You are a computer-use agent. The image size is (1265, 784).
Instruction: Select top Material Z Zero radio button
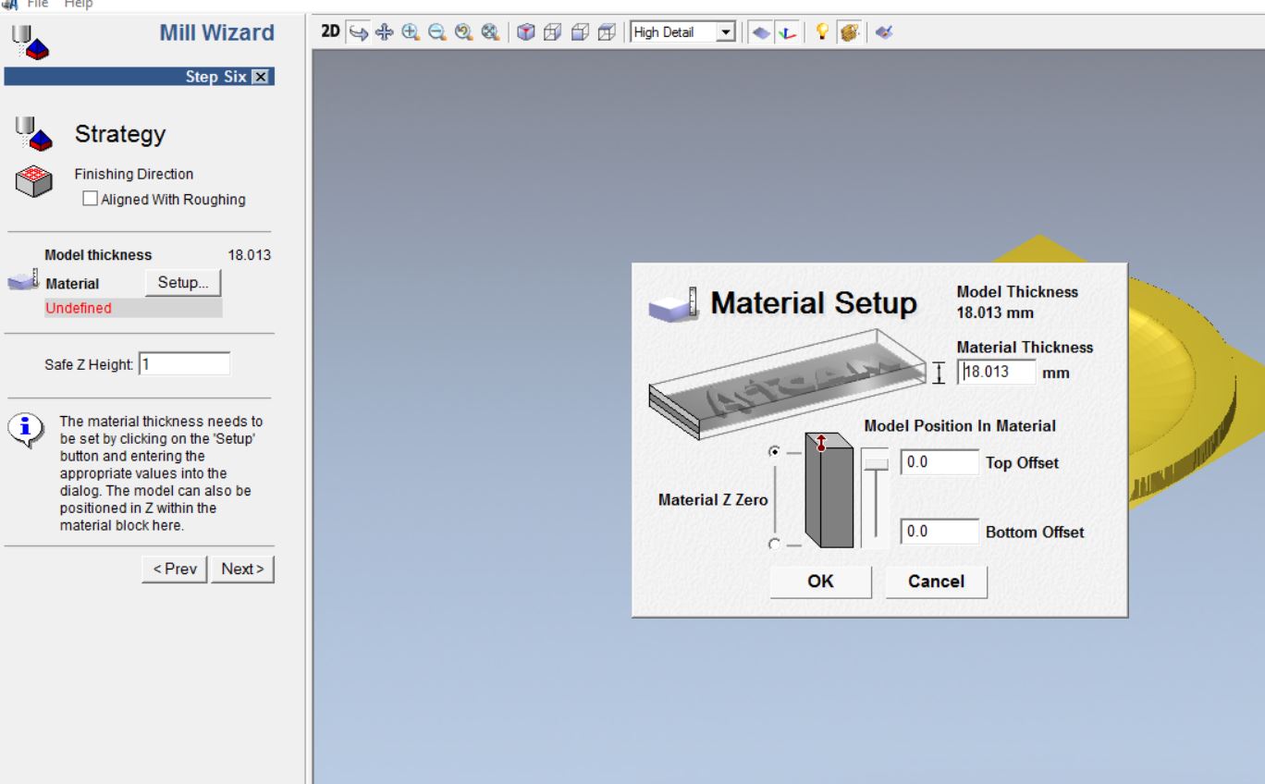coord(774,451)
